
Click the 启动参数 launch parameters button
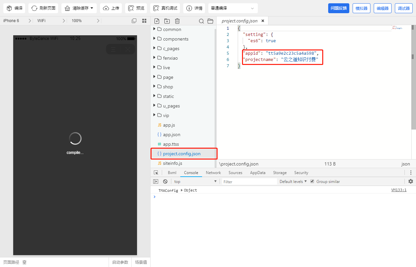[x=120, y=262]
